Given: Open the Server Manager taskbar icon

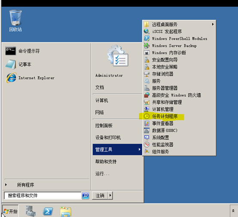Looking at the screenshot, I should point(31,211).
